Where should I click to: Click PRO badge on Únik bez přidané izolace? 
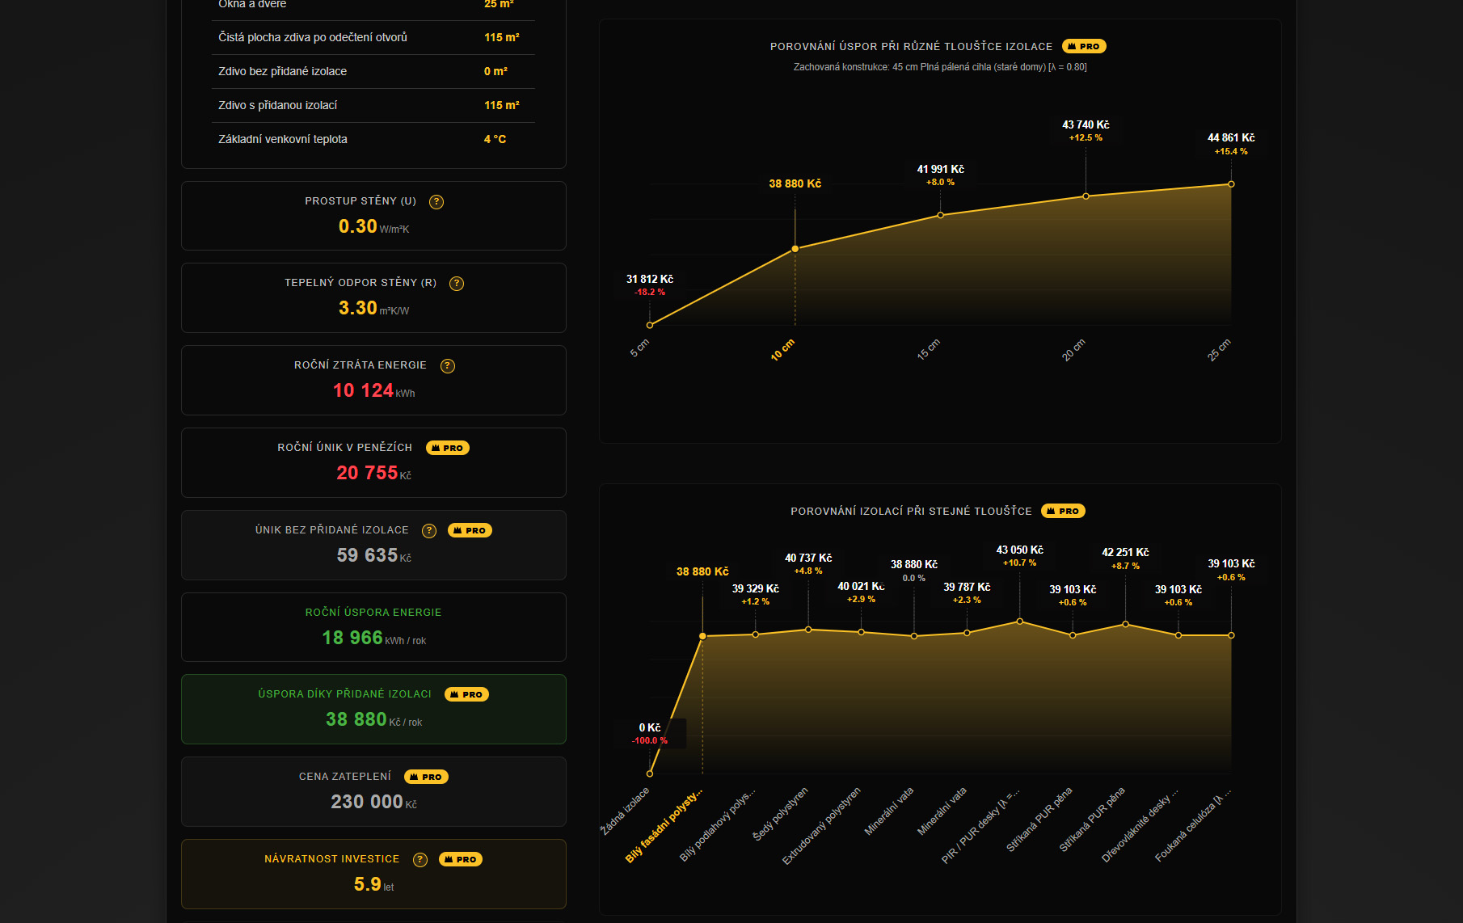click(470, 530)
